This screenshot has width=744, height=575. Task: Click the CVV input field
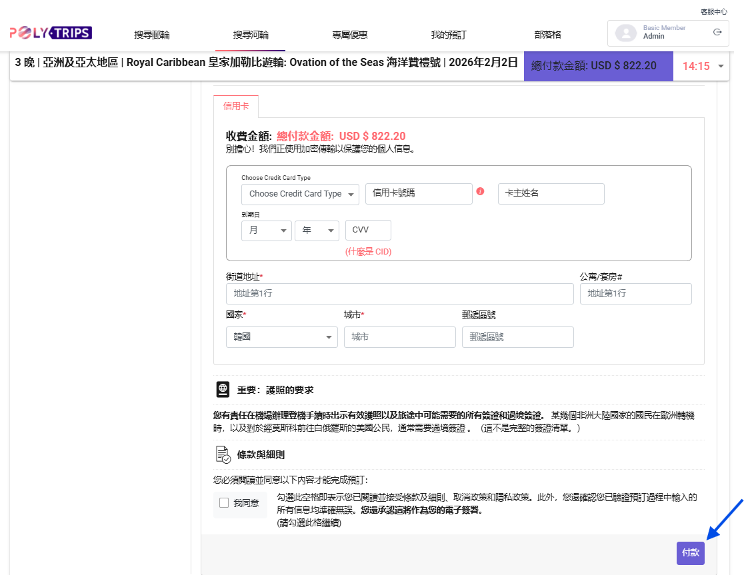(x=368, y=230)
